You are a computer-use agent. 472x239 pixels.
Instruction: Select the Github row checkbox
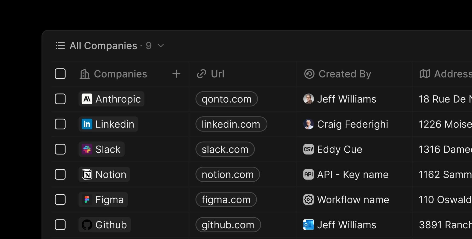pos(60,225)
